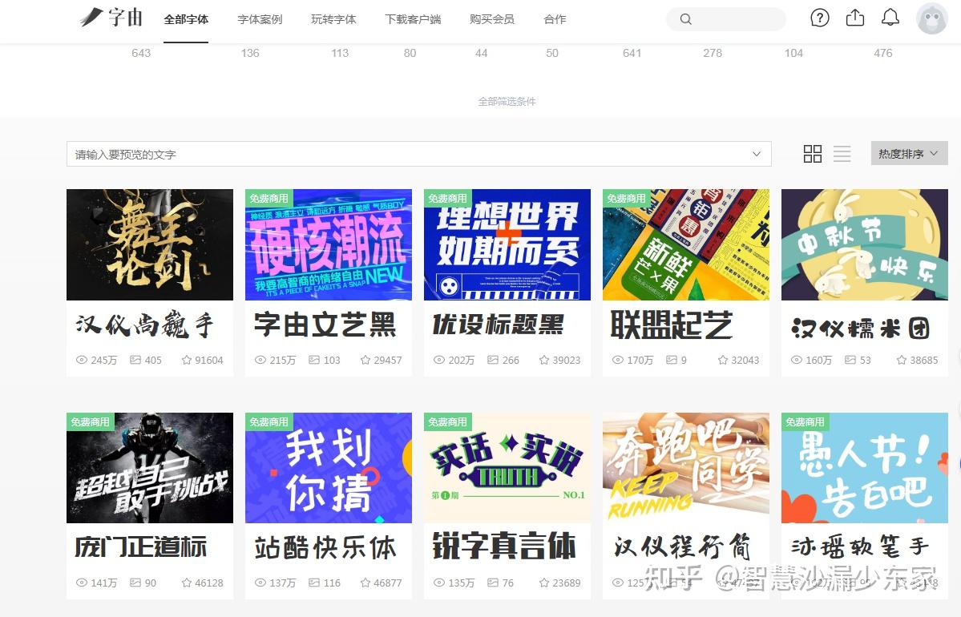Viewport: 961px width, 617px height.
Task: Open the 实话实说 TRUTH thumbnail
Action: pos(507,468)
